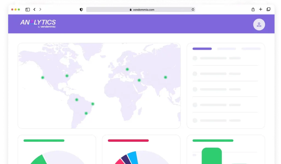Click the green pie chart slice

(x=38, y=160)
